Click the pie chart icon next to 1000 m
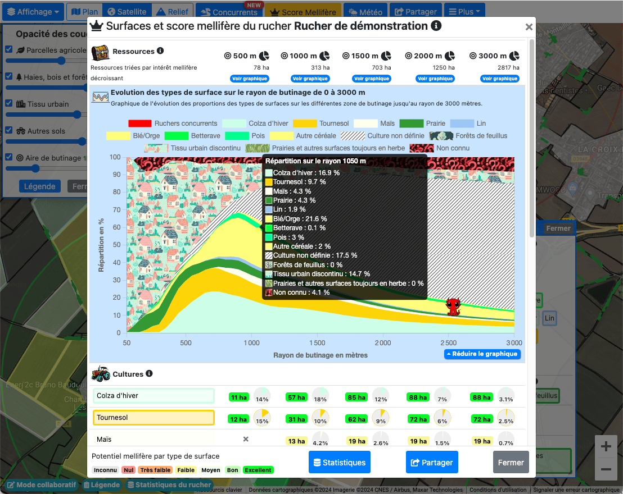This screenshot has height=494, width=623. pyautogui.click(x=324, y=56)
